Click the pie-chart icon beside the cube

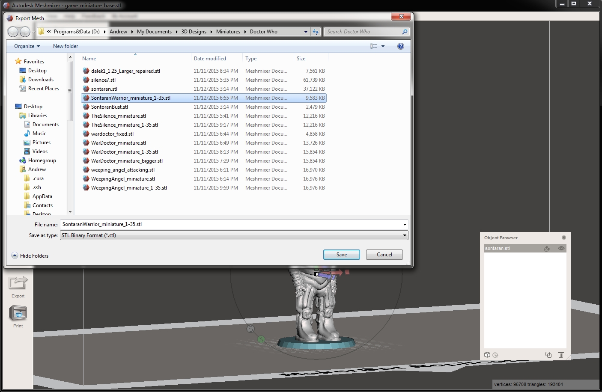(495, 355)
